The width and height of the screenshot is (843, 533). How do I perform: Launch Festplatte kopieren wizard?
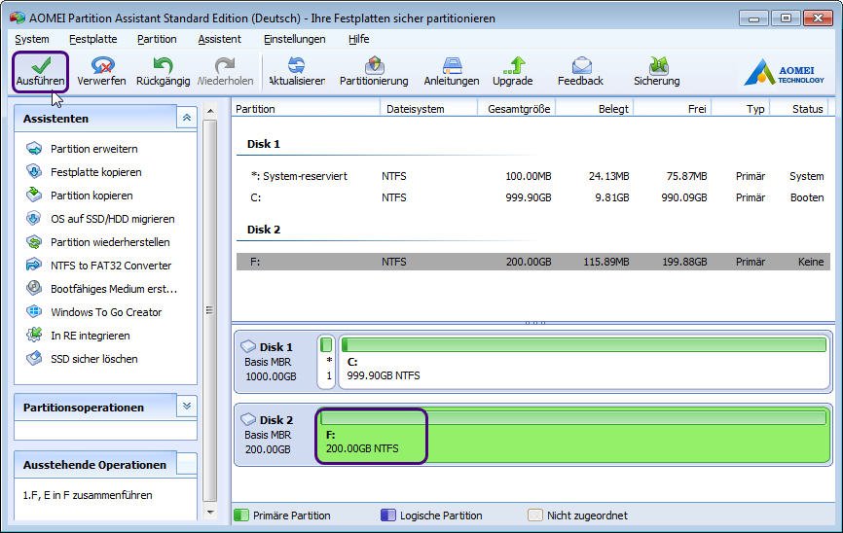click(96, 172)
